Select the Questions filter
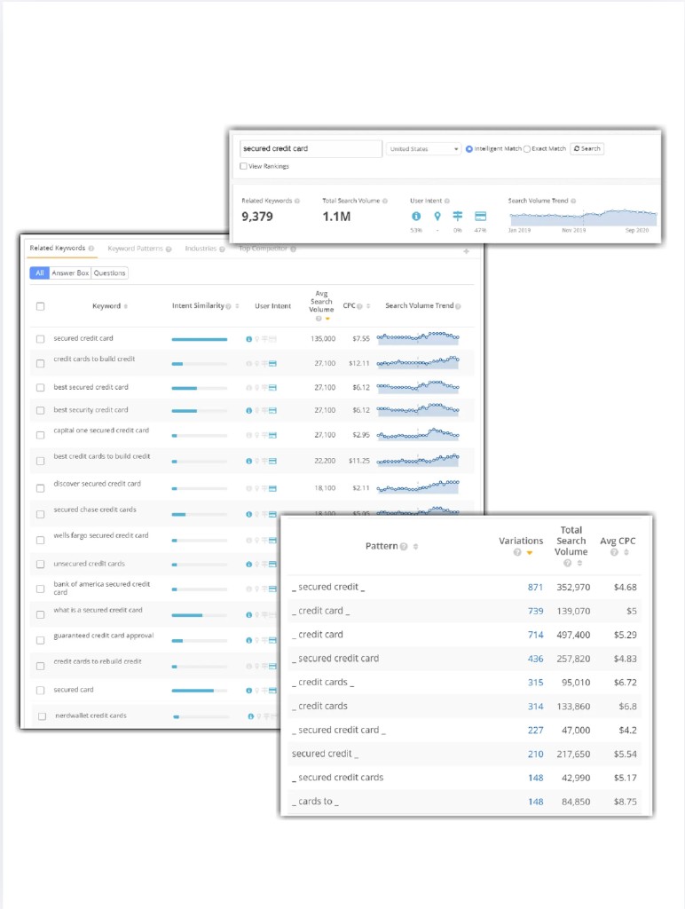The image size is (685, 909). (x=109, y=273)
